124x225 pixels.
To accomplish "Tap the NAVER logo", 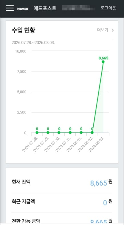I will click(x=23, y=9).
